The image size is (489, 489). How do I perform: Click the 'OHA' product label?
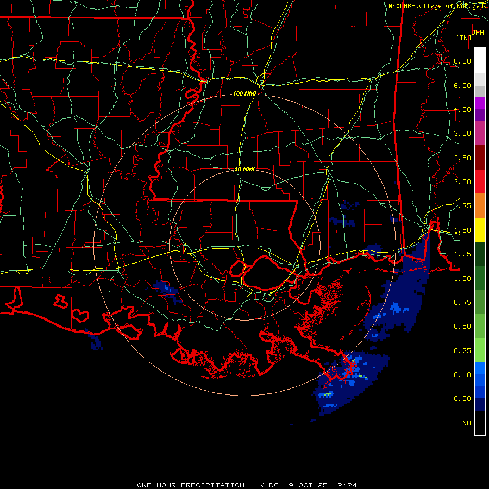(x=478, y=32)
